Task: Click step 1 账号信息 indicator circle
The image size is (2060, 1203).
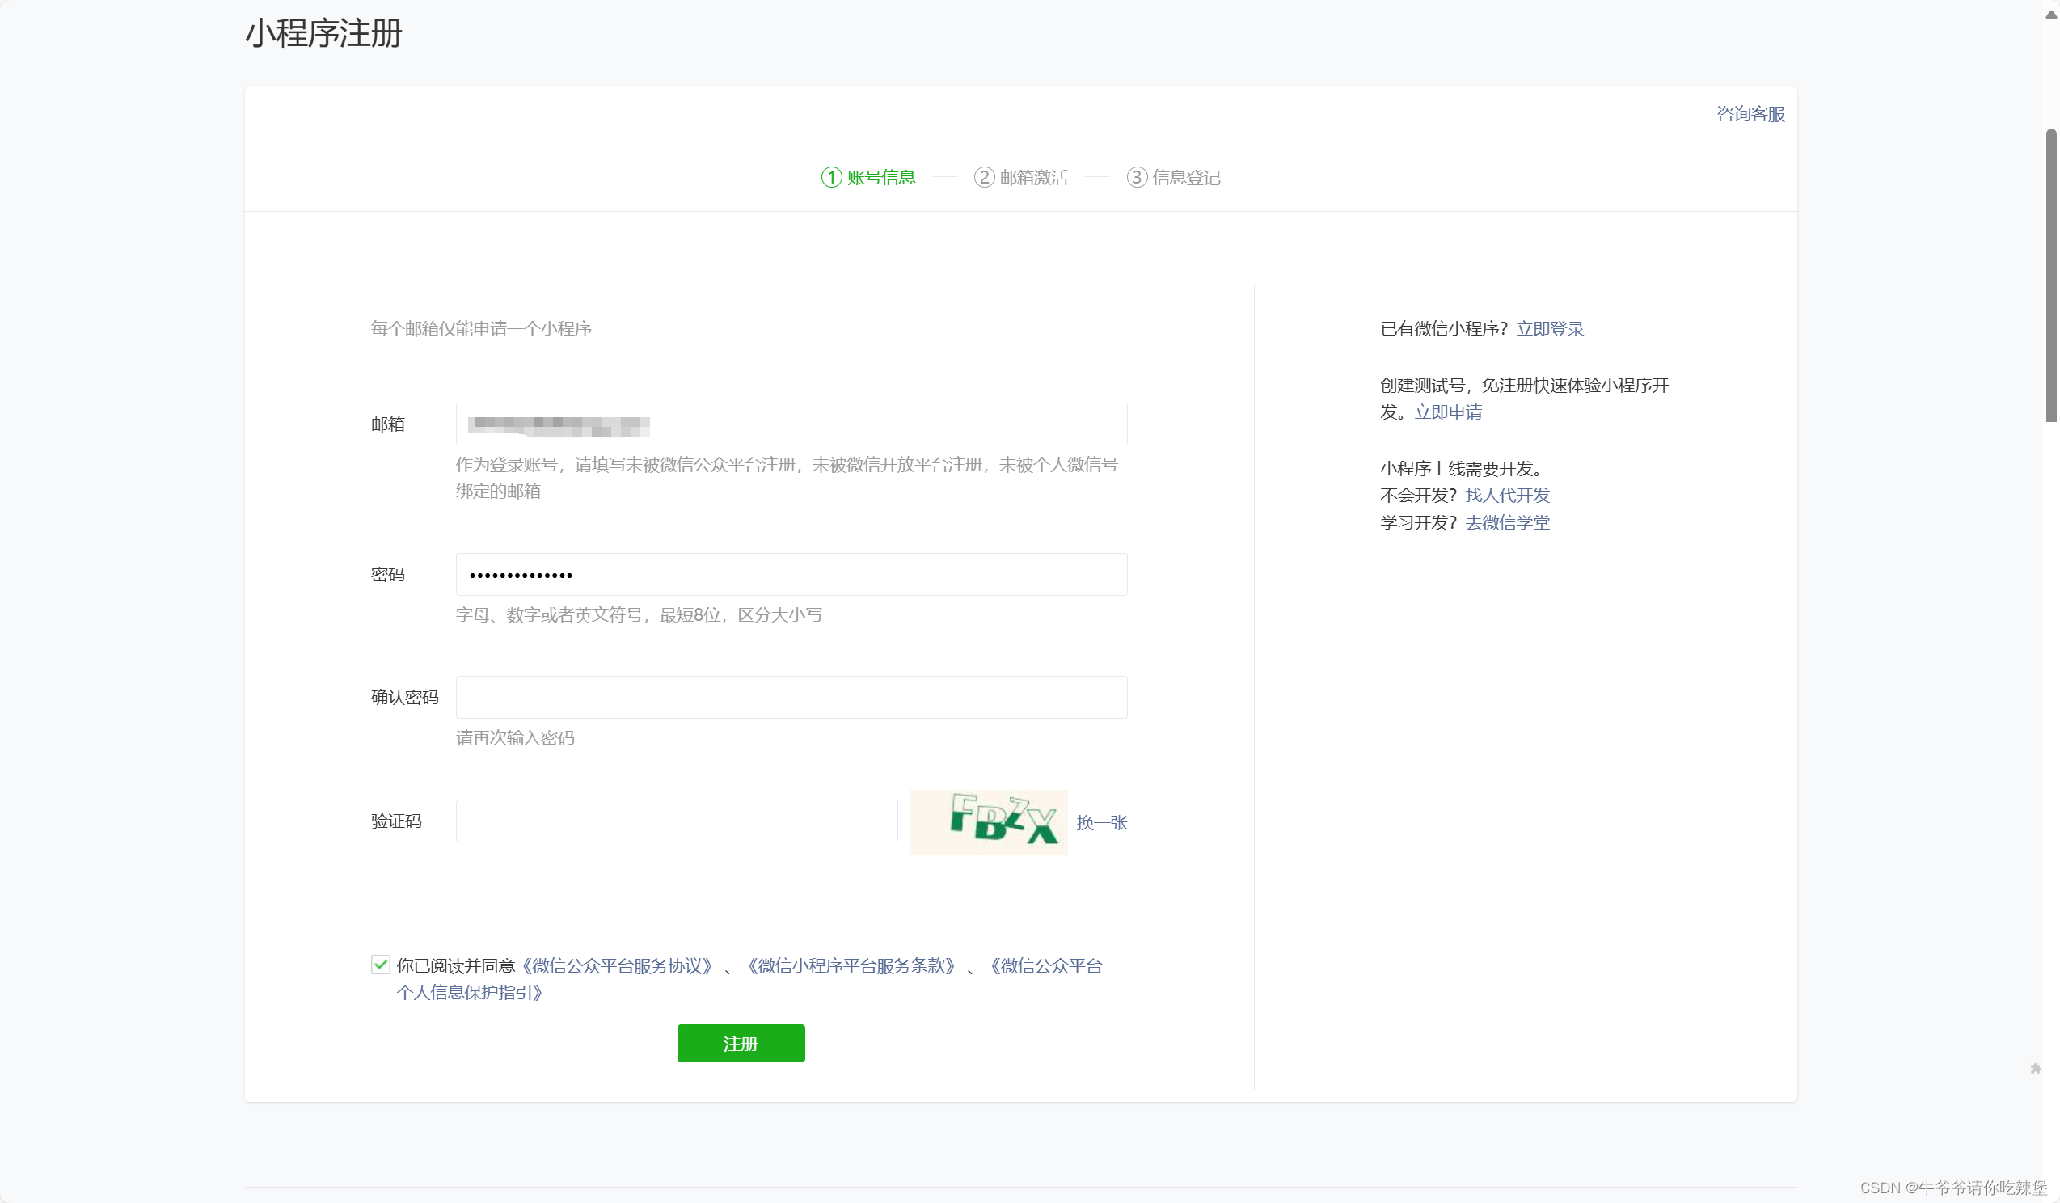Action: [830, 177]
